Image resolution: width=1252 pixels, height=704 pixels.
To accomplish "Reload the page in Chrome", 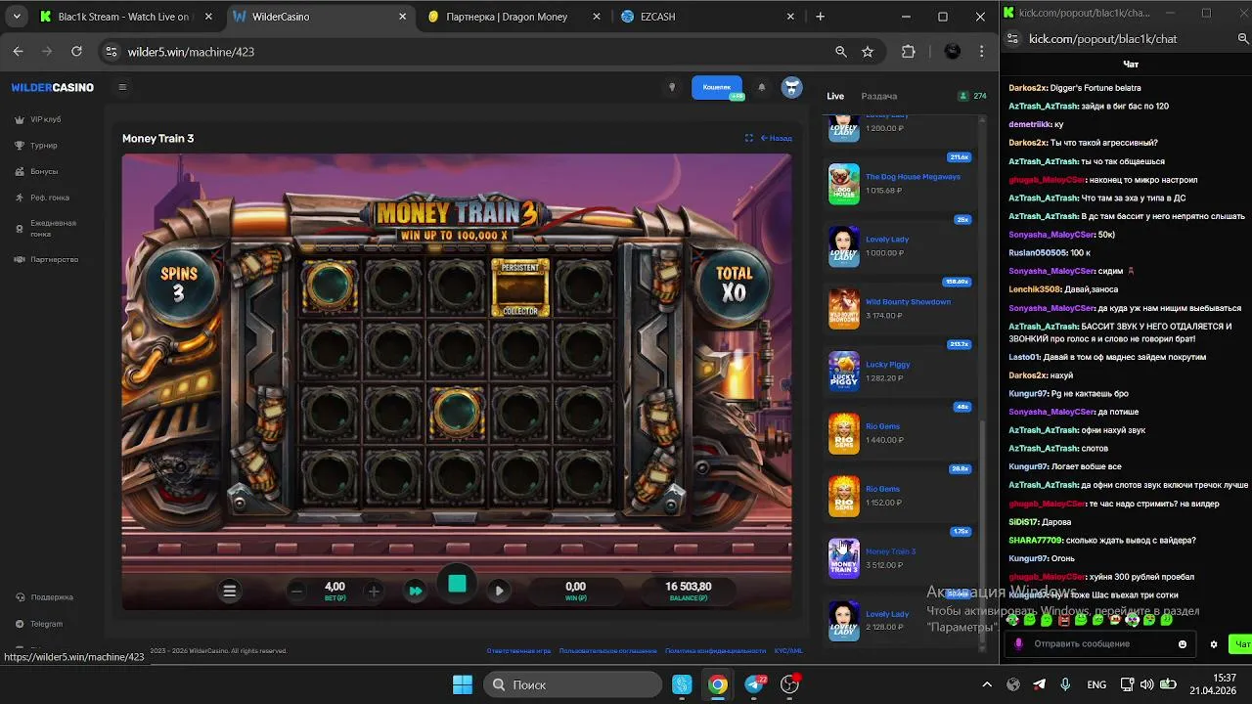I will coord(76,52).
